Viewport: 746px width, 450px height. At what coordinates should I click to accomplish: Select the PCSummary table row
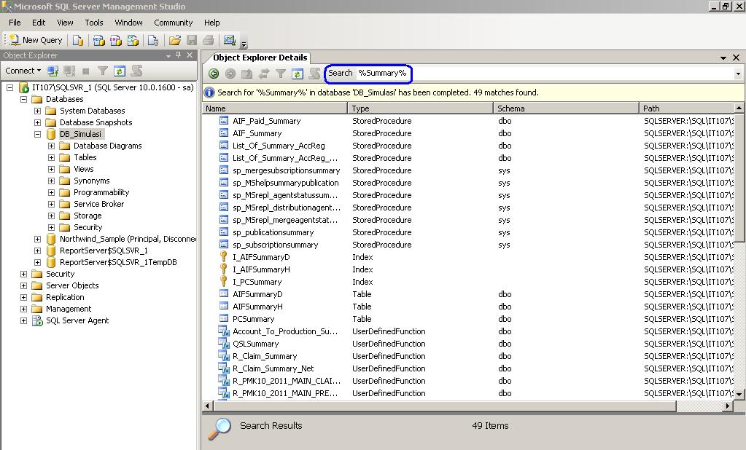pos(469,319)
